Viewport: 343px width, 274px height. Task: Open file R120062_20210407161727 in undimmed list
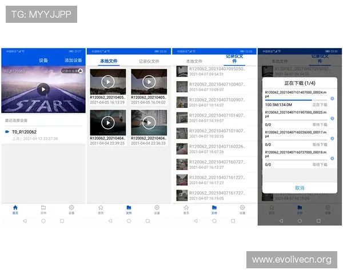pyautogui.click(x=214, y=195)
